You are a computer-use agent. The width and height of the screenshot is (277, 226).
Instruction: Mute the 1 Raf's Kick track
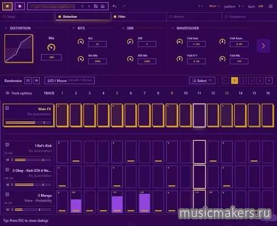pos(8,160)
